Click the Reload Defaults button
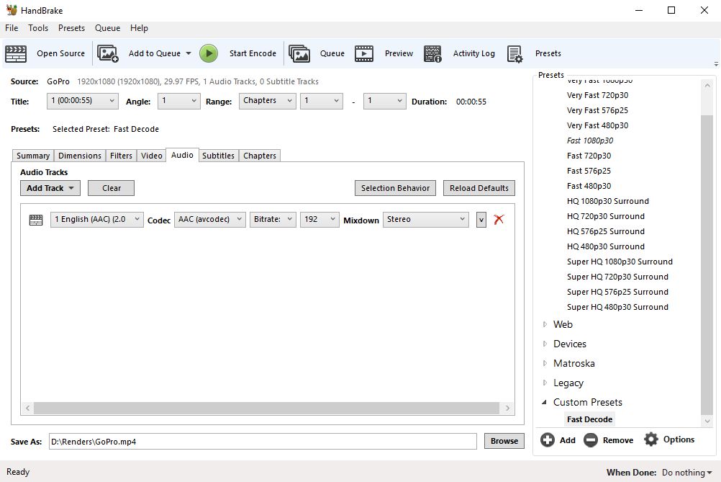Screen dimensions: 721x482 479,188
